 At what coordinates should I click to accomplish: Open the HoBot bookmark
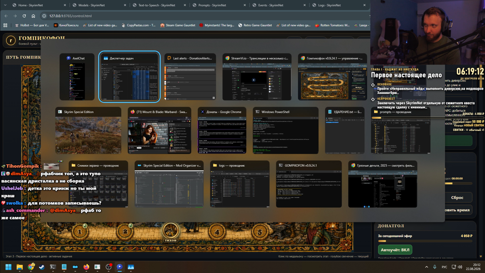32,25
